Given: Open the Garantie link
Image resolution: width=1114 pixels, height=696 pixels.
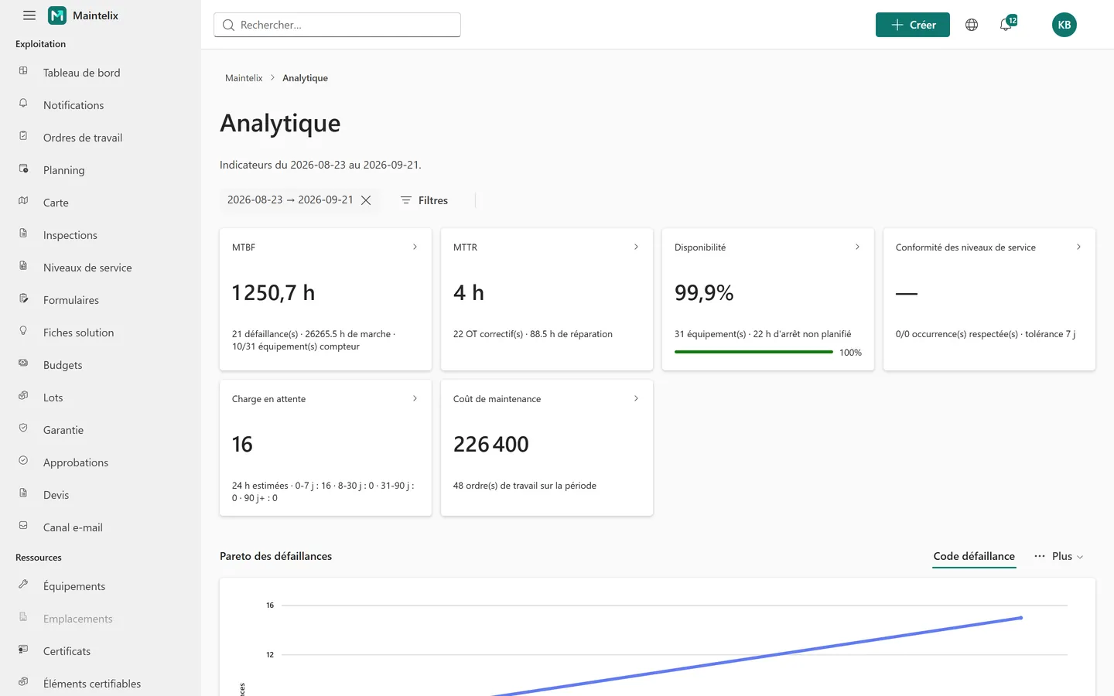Looking at the screenshot, I should [63, 430].
